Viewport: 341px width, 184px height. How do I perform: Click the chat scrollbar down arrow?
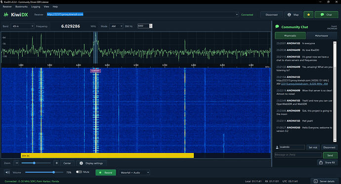[x=335, y=141]
